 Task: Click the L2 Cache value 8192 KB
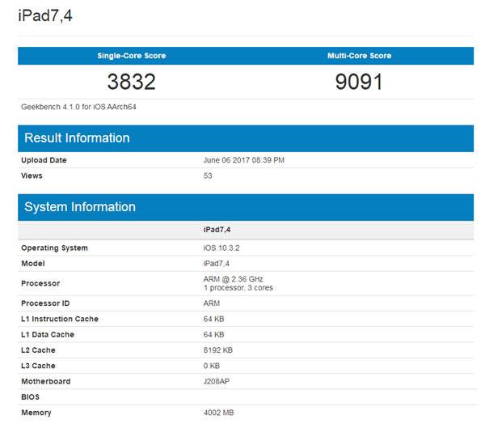[218, 350]
